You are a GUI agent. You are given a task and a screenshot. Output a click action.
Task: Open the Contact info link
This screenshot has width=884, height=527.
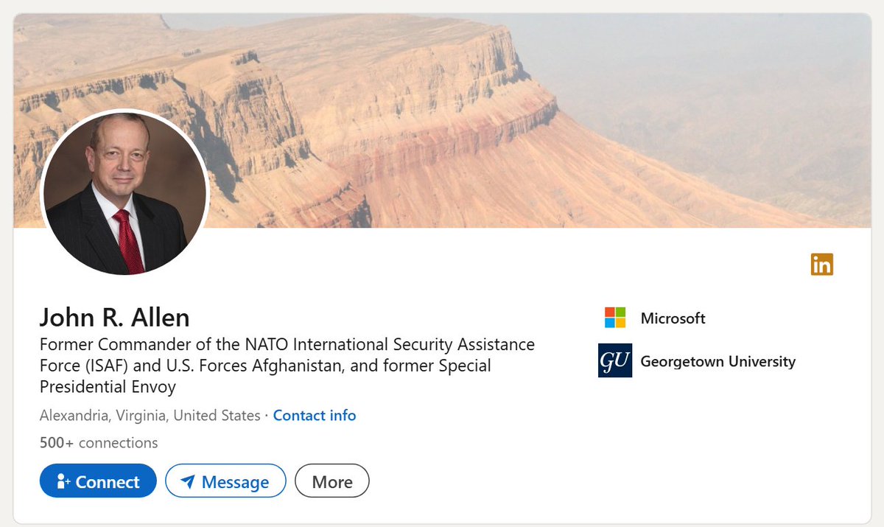315,416
